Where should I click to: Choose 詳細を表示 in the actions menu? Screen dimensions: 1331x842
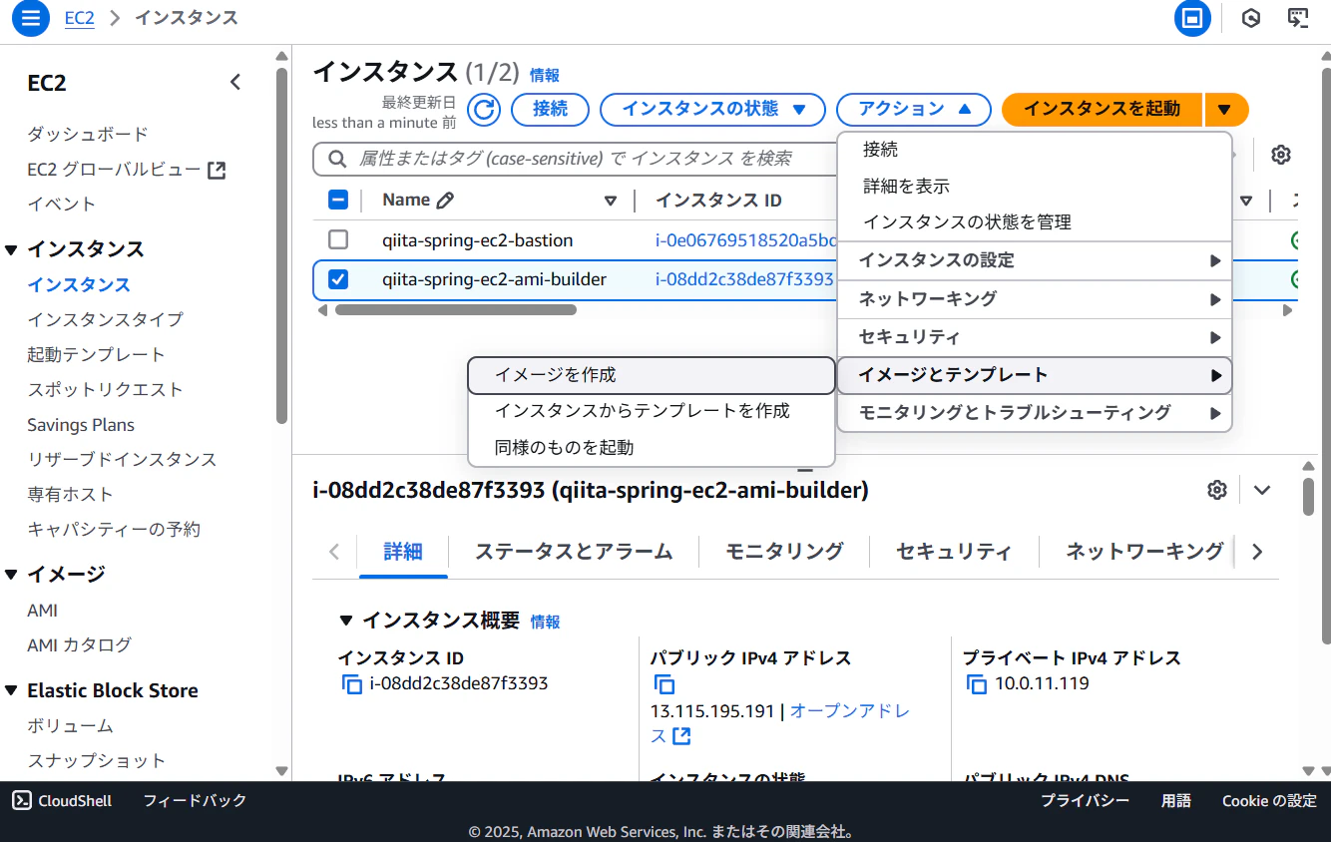tap(1035, 186)
